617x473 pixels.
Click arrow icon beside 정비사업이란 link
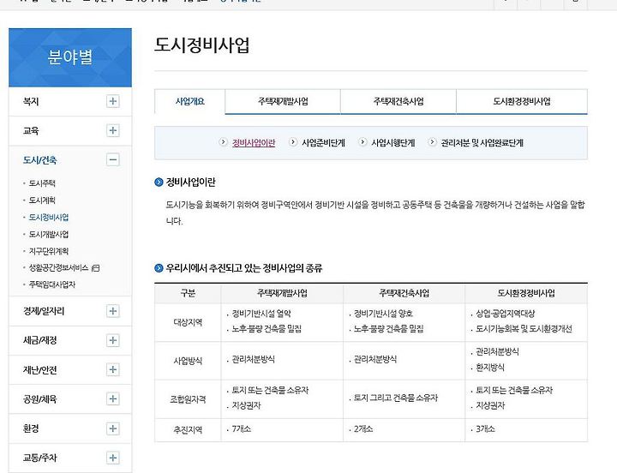[223, 141]
